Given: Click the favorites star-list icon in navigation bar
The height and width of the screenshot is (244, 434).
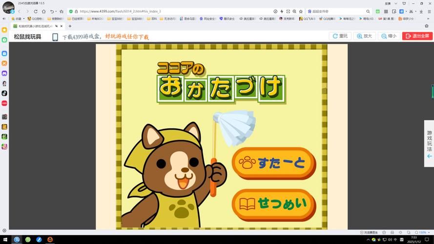Looking at the screenshot, I should coord(62,11).
